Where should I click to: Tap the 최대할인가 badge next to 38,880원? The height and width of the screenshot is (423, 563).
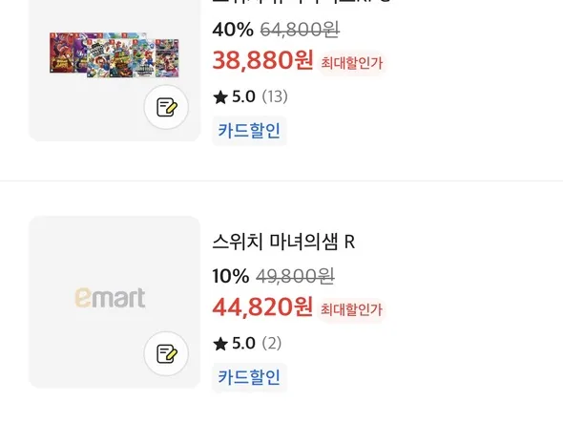pyautogui.click(x=352, y=63)
